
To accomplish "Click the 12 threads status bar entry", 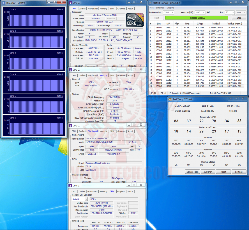I will click(x=173, y=93).
